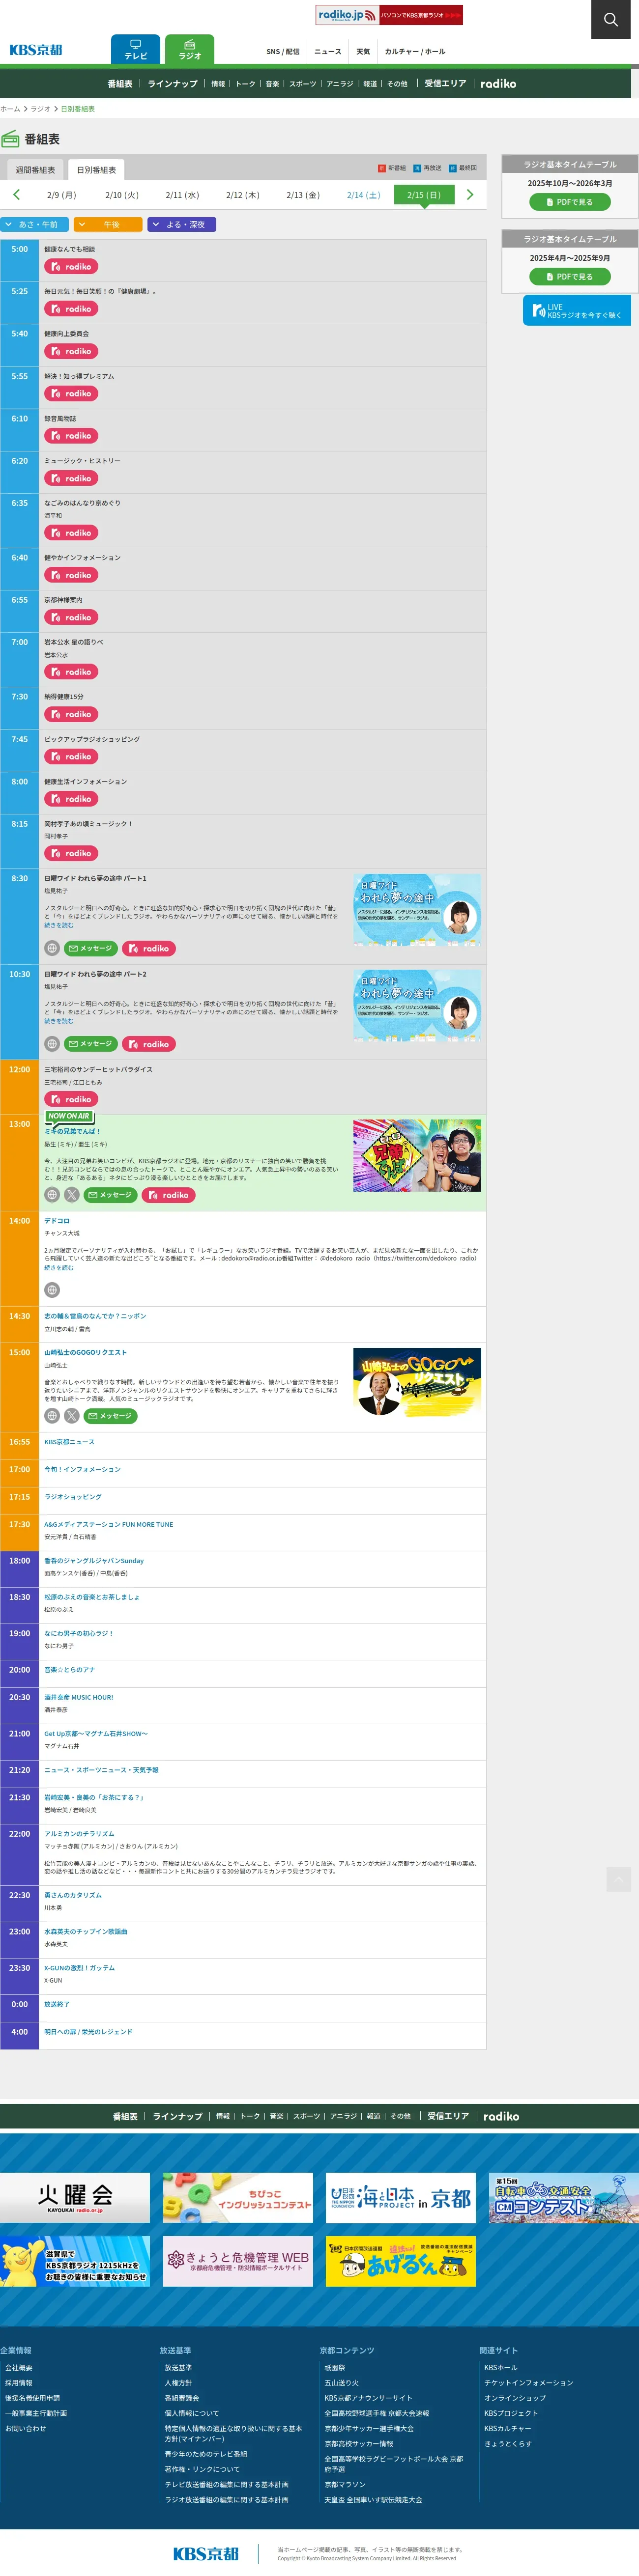Open globe icon for ミキの兄弟でんぱ
The image size is (639, 2576).
pos(52,1195)
